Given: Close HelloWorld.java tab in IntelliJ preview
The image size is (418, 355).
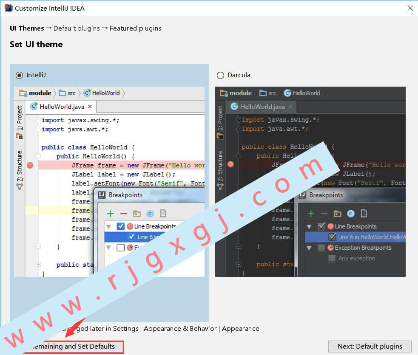Looking at the screenshot, I should (x=90, y=107).
